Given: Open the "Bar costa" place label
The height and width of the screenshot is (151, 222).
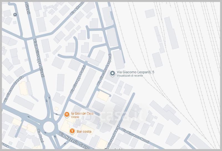Looking at the screenshot, I should [84, 131].
